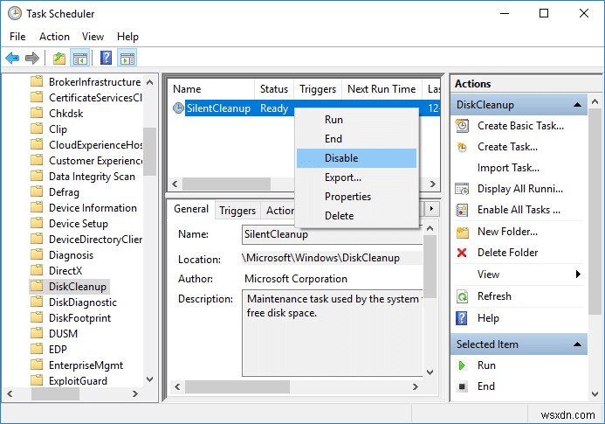Click the DiskCleanup folder icon in tree
Screen dimensions: 605x424
[x=37, y=287]
